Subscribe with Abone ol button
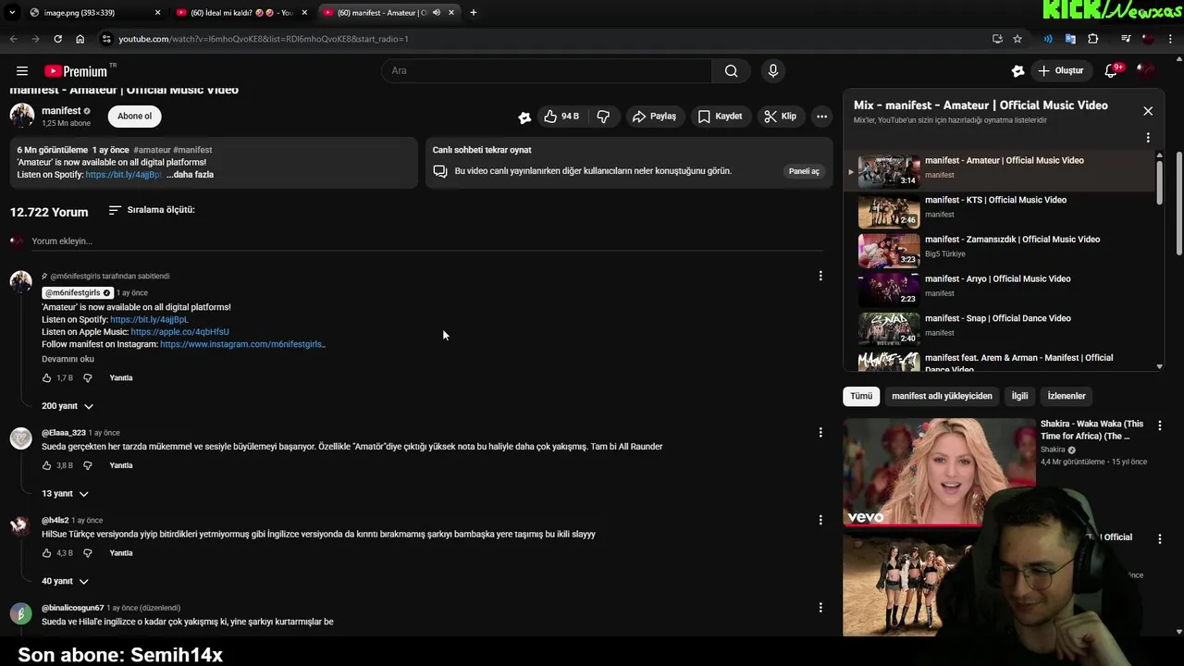Image resolution: width=1184 pixels, height=666 pixels. tap(134, 117)
